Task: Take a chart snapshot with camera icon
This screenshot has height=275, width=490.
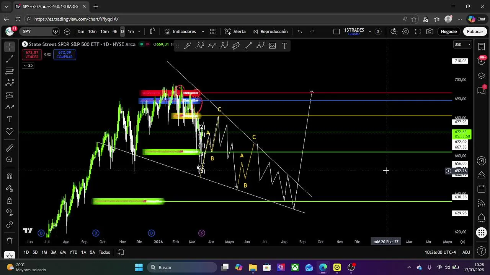Action: point(430,32)
